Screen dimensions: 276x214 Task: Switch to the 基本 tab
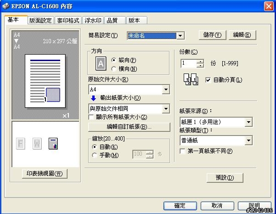(x=16, y=20)
